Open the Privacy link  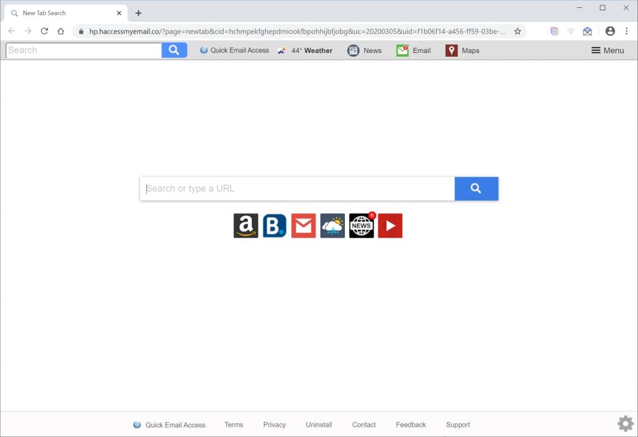pos(275,425)
